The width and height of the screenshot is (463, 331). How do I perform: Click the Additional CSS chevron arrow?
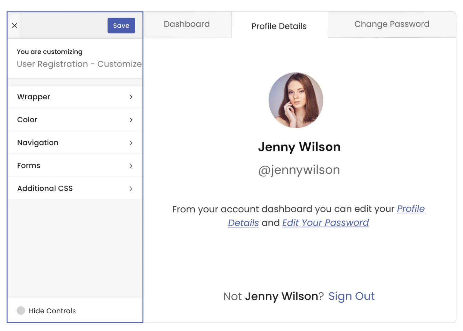coord(131,188)
